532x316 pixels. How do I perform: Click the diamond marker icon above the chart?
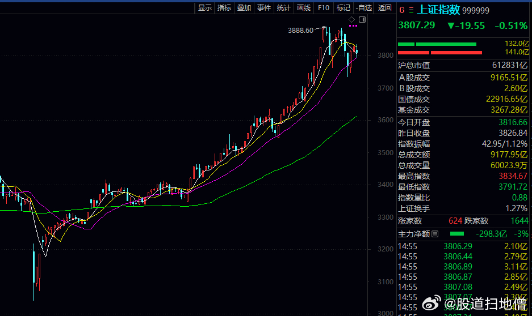click(x=352, y=19)
